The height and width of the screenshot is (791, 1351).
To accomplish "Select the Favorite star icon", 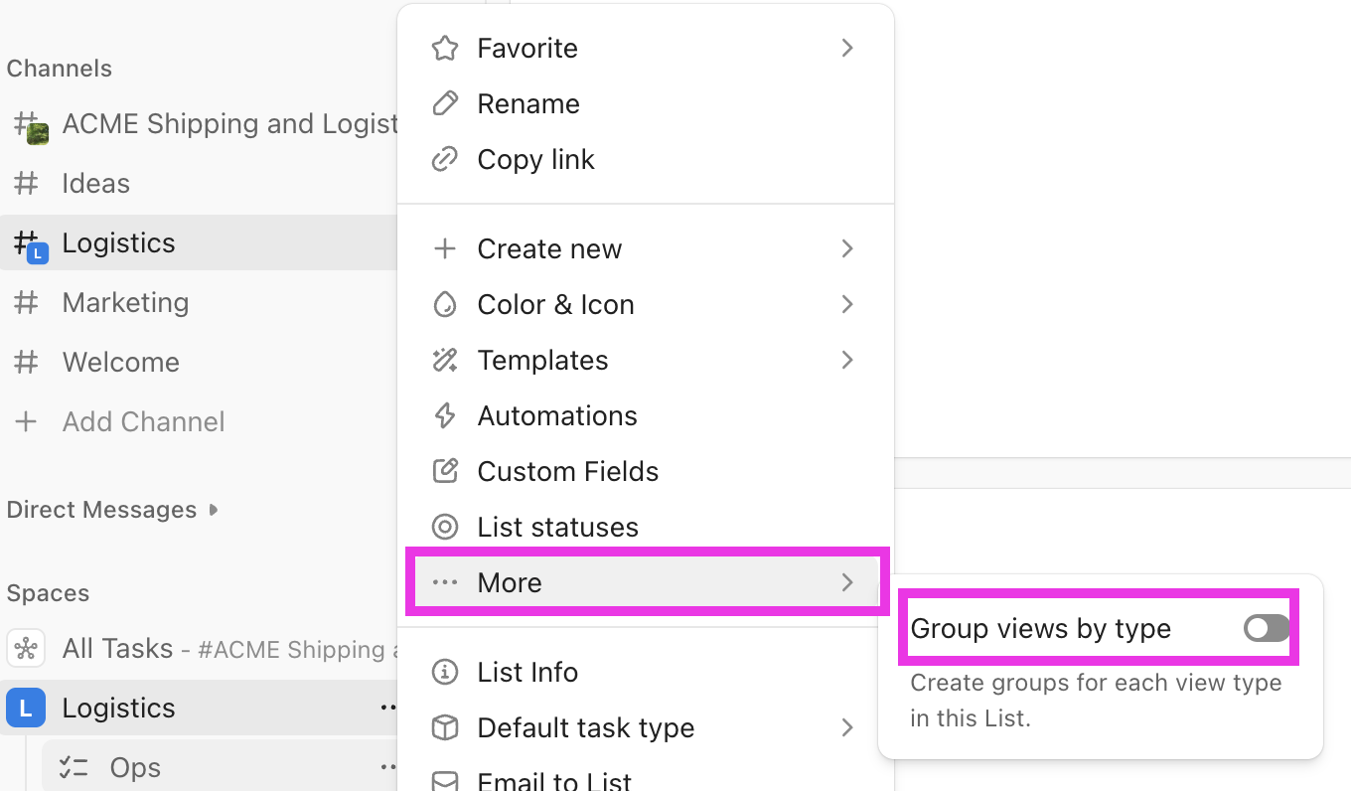I will tap(445, 48).
